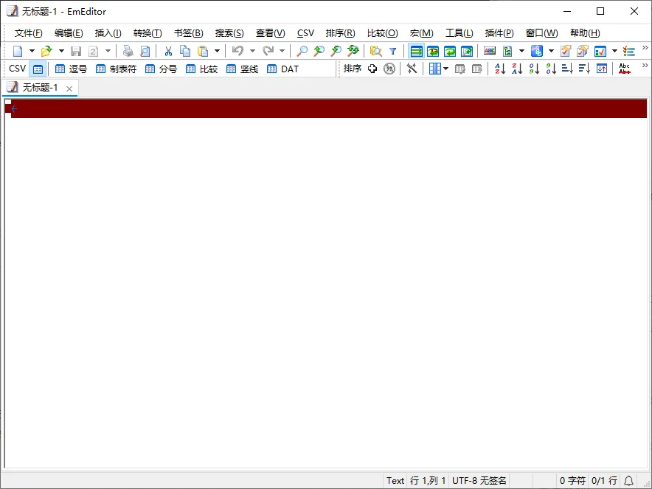Toggle Wrap by Characters button
Viewport: 652px width, 489px height.
(433, 51)
